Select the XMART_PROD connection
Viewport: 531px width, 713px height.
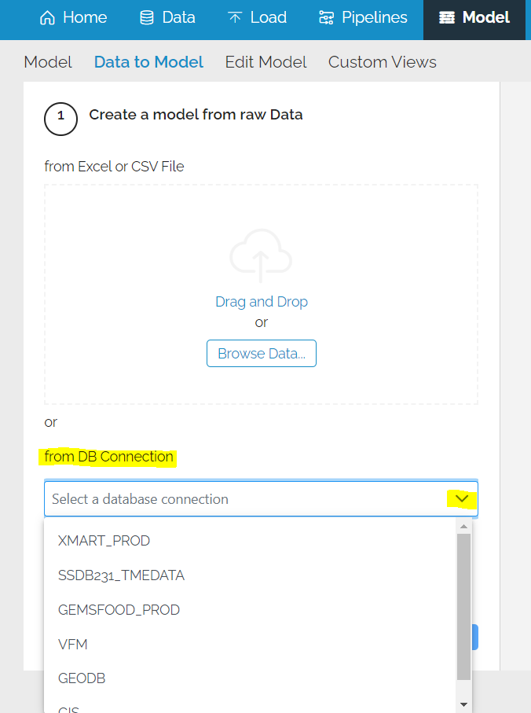pos(103,541)
